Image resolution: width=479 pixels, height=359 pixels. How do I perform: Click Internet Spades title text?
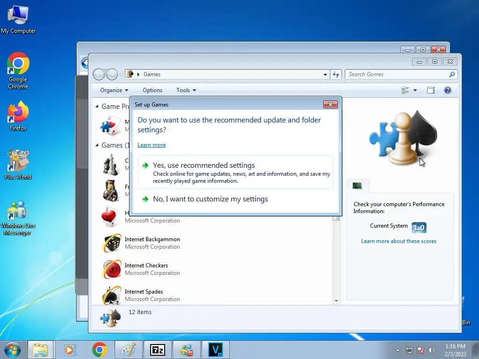144,292
